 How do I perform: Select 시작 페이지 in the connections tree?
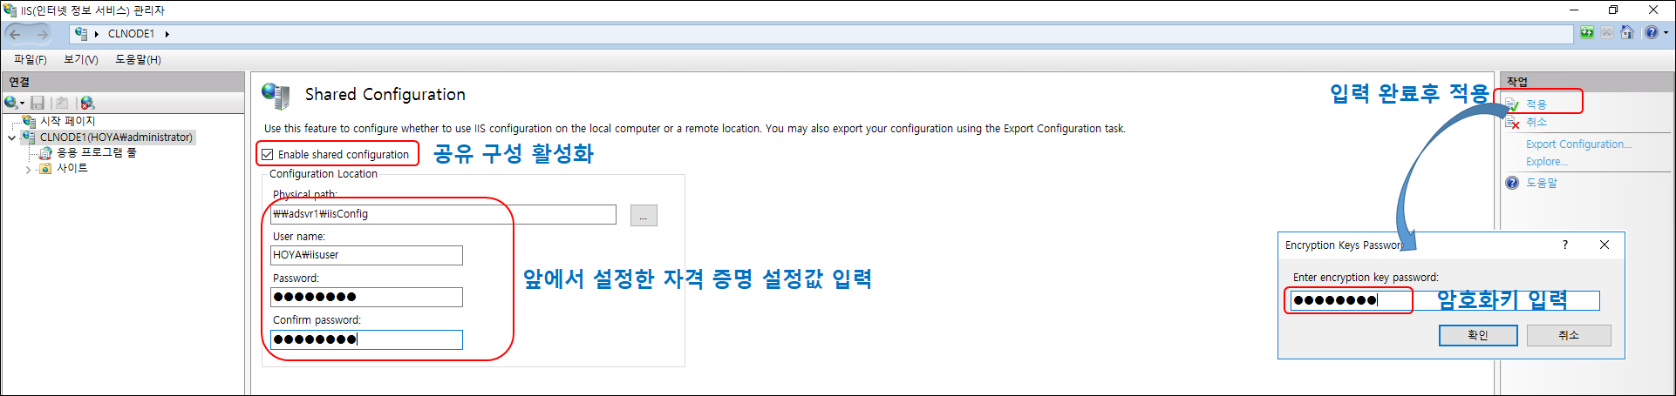67,121
